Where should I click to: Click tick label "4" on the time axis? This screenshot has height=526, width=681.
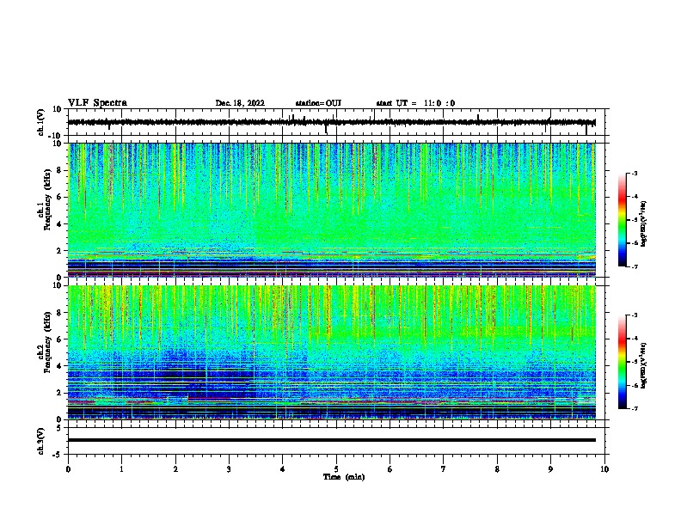[x=283, y=469]
